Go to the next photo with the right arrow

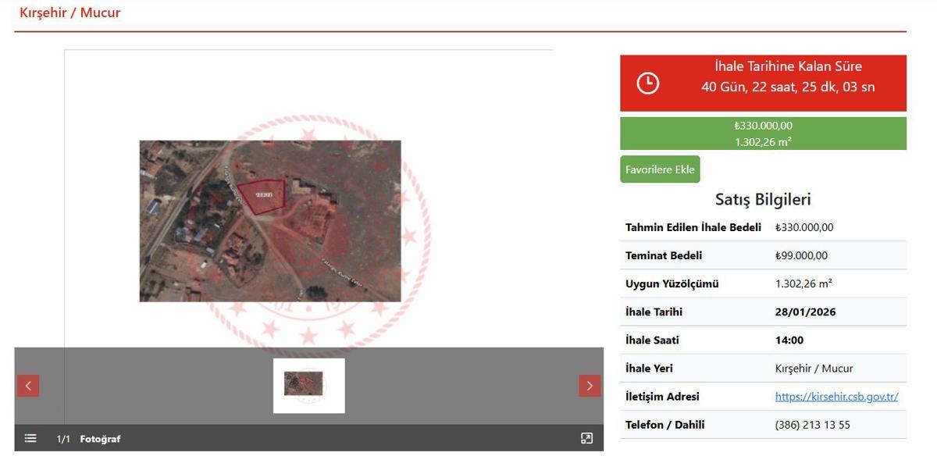(590, 386)
